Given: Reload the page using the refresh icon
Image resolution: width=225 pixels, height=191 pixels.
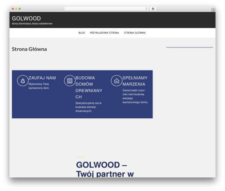Looking at the screenshot, I should [x=146, y=9].
